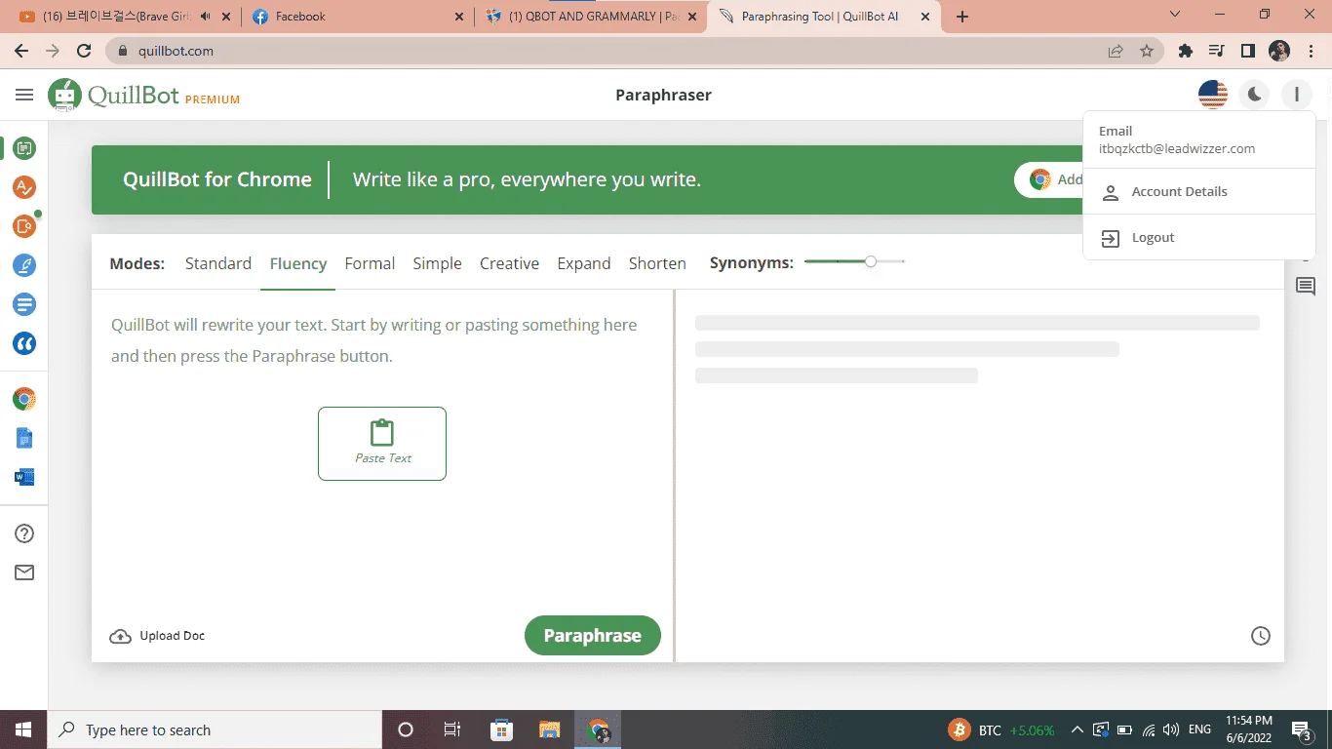The width and height of the screenshot is (1332, 749).
Task: Open Account Details from the profile menu
Action: pyautogui.click(x=1199, y=192)
